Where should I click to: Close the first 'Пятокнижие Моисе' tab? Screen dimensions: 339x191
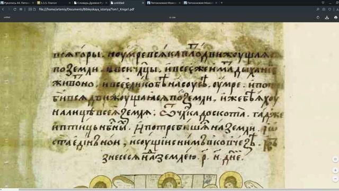pyautogui.click(x=180, y=3)
